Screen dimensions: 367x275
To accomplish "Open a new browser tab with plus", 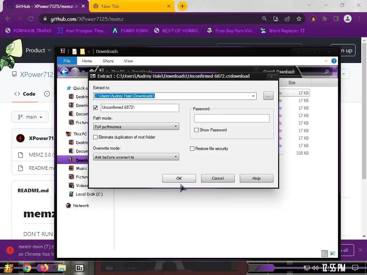I will pos(182,6).
